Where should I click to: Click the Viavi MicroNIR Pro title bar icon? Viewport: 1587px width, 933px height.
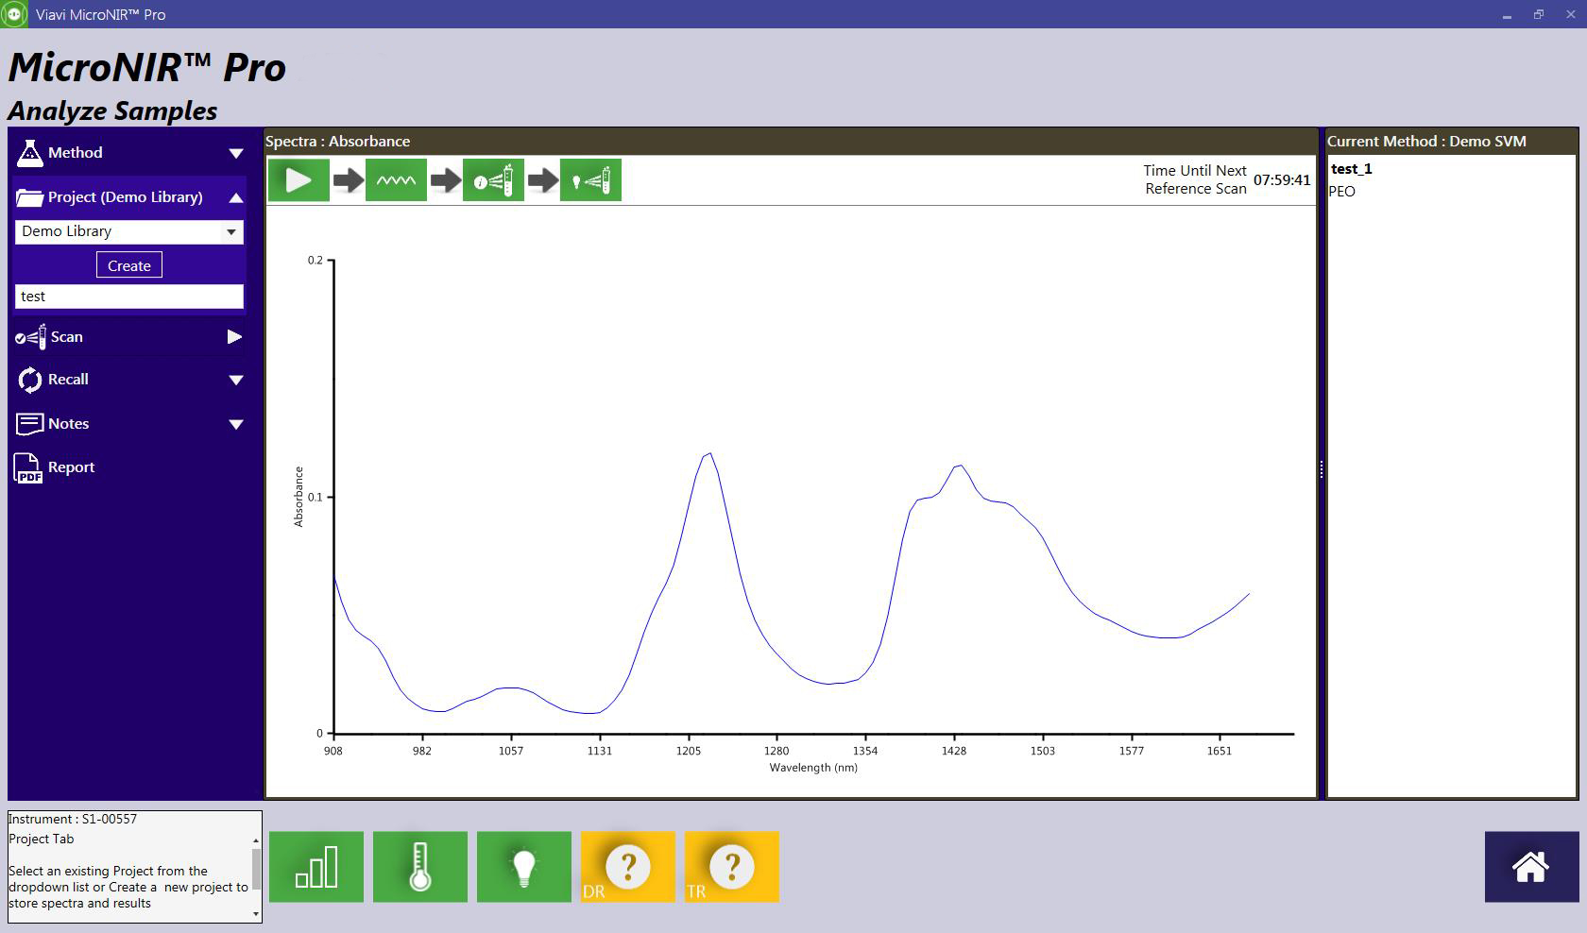coord(14,14)
